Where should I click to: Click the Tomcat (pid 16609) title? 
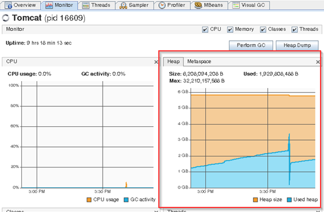tap(49, 18)
